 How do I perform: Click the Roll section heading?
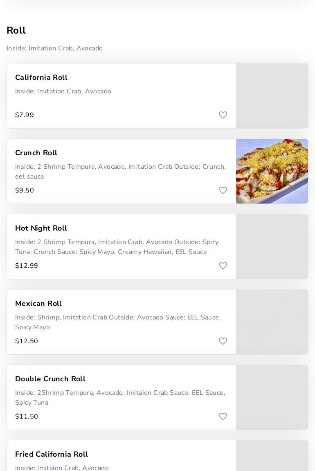(16, 30)
